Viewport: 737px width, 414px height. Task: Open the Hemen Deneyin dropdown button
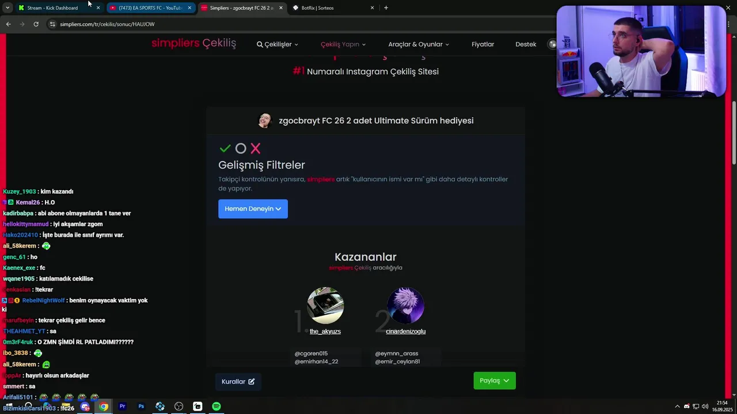point(253,209)
